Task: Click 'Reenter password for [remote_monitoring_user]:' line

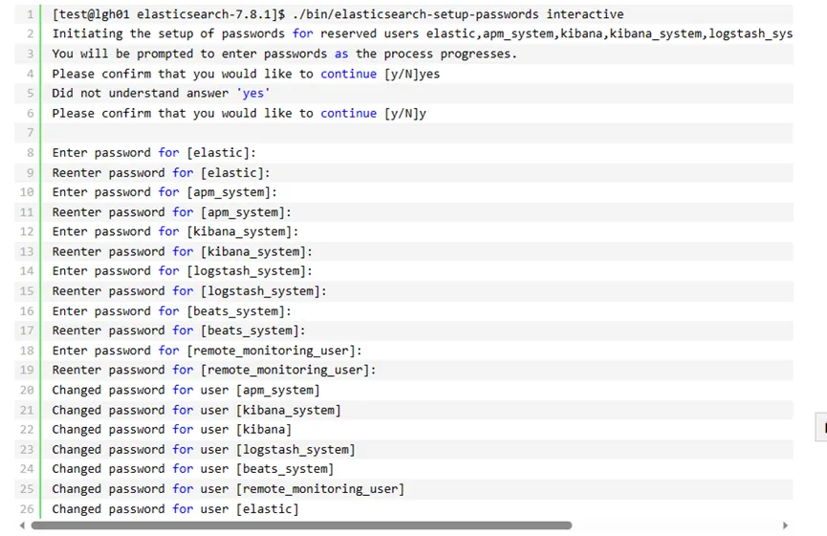Action: 214,371
